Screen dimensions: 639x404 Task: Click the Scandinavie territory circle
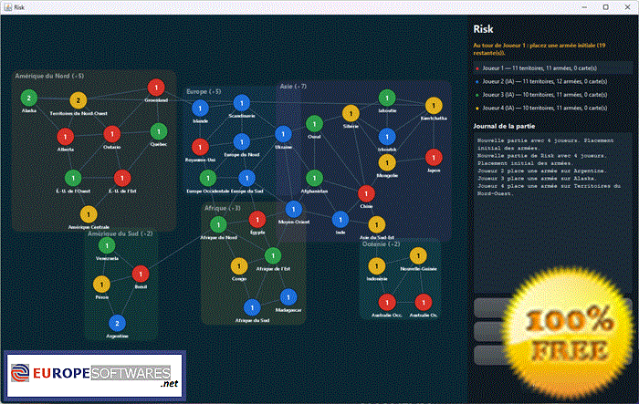(x=242, y=103)
